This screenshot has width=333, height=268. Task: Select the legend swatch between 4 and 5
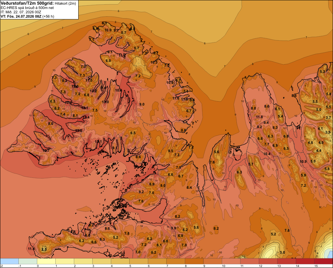[x=120, y=261]
